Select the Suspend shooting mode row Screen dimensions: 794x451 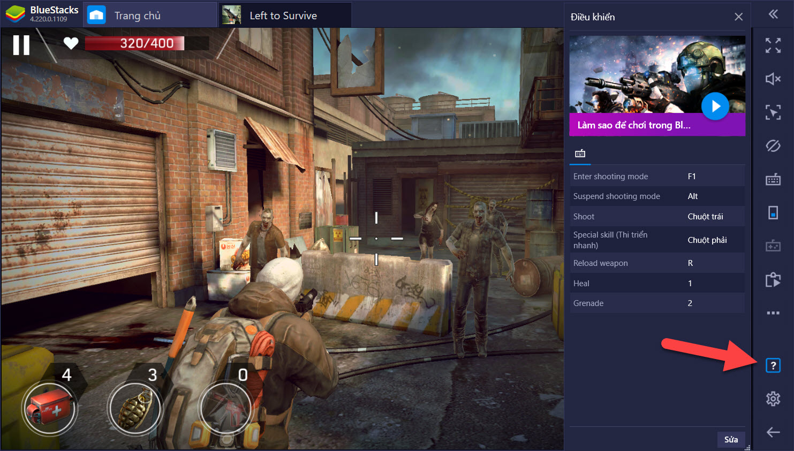[657, 196]
